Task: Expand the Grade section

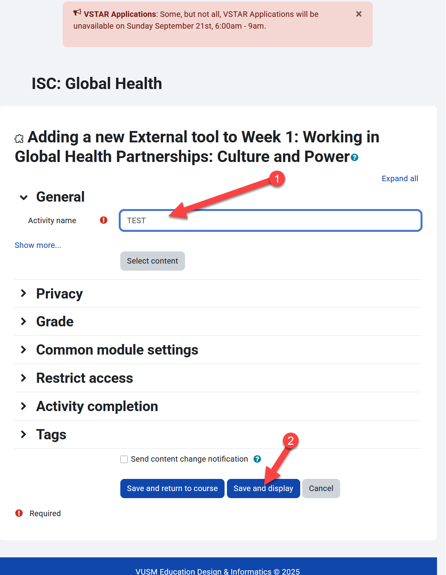Action: [24, 322]
